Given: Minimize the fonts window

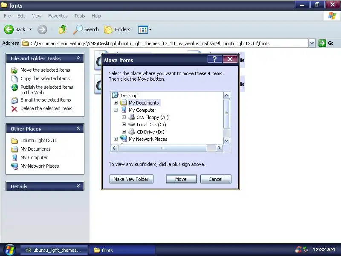Looking at the screenshot, I should click(x=302, y=5).
